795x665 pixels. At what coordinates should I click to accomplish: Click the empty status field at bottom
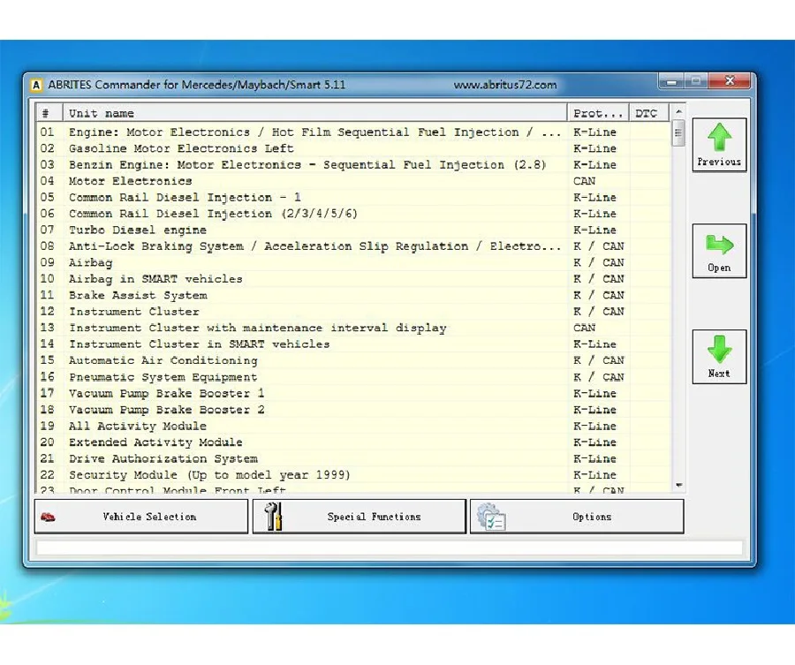point(390,548)
